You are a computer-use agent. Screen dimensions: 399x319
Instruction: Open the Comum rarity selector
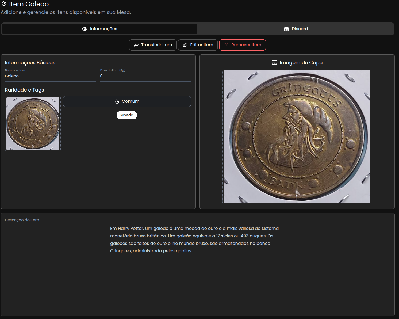pyautogui.click(x=127, y=101)
